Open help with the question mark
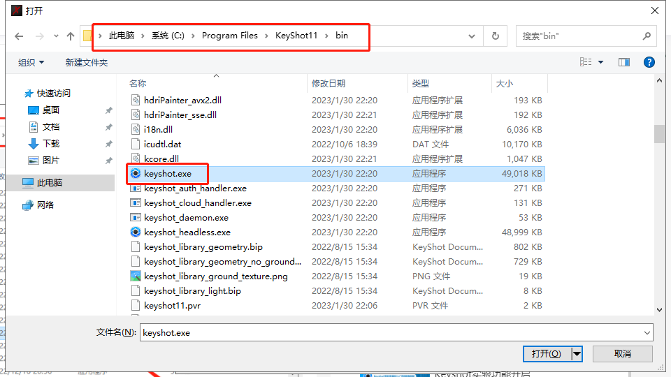Viewport: 671px width, 377px height. pyautogui.click(x=649, y=62)
